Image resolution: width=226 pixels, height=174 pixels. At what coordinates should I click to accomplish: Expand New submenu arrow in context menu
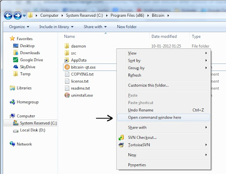coord(206,155)
